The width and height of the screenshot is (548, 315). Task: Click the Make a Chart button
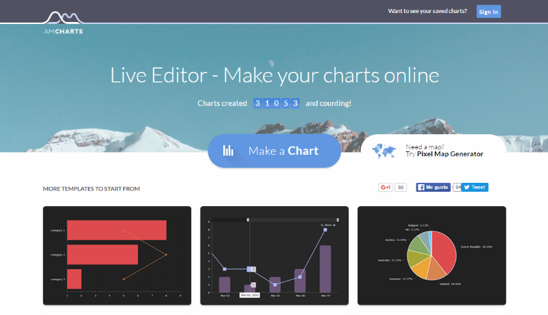point(274,151)
